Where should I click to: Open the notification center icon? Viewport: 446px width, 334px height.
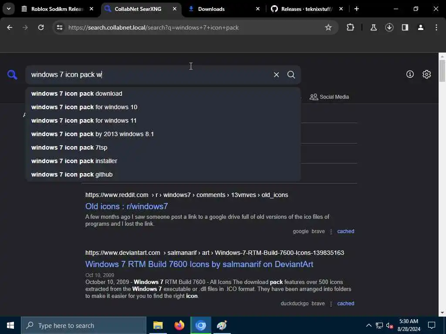pyautogui.click(x=432, y=325)
